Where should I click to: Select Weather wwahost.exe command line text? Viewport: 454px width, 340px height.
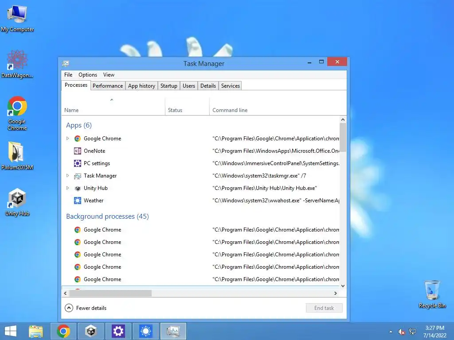[276, 201]
